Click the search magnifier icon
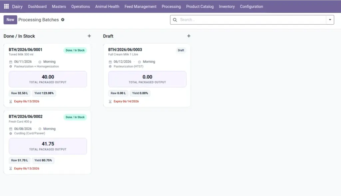Viewport: 341px width, 196px height. click(x=175, y=20)
